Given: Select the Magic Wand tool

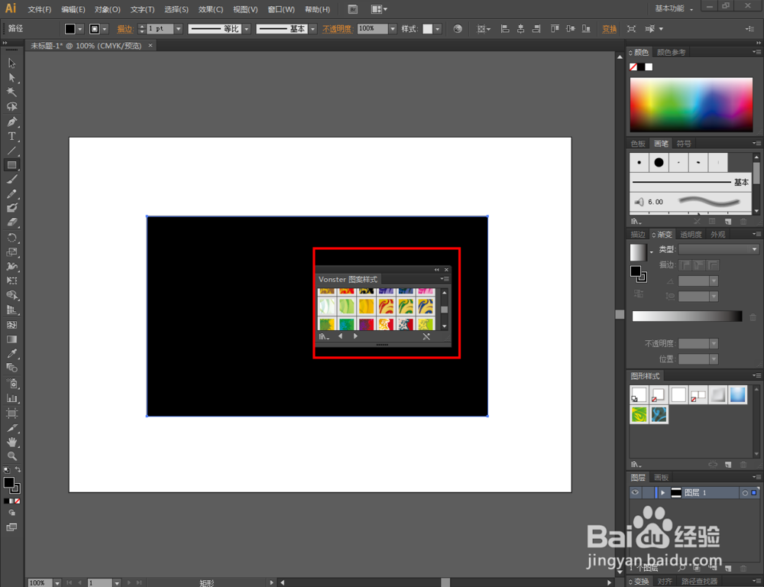Looking at the screenshot, I should [x=11, y=92].
